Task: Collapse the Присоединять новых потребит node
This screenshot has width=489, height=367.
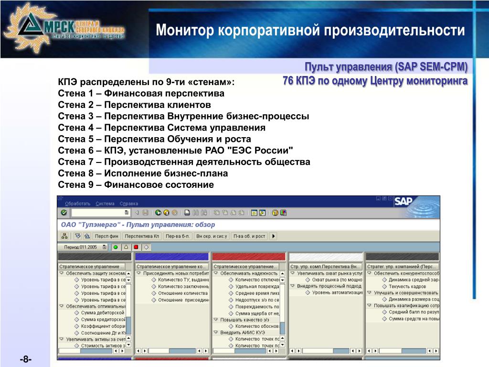Action: pyautogui.click(x=138, y=273)
